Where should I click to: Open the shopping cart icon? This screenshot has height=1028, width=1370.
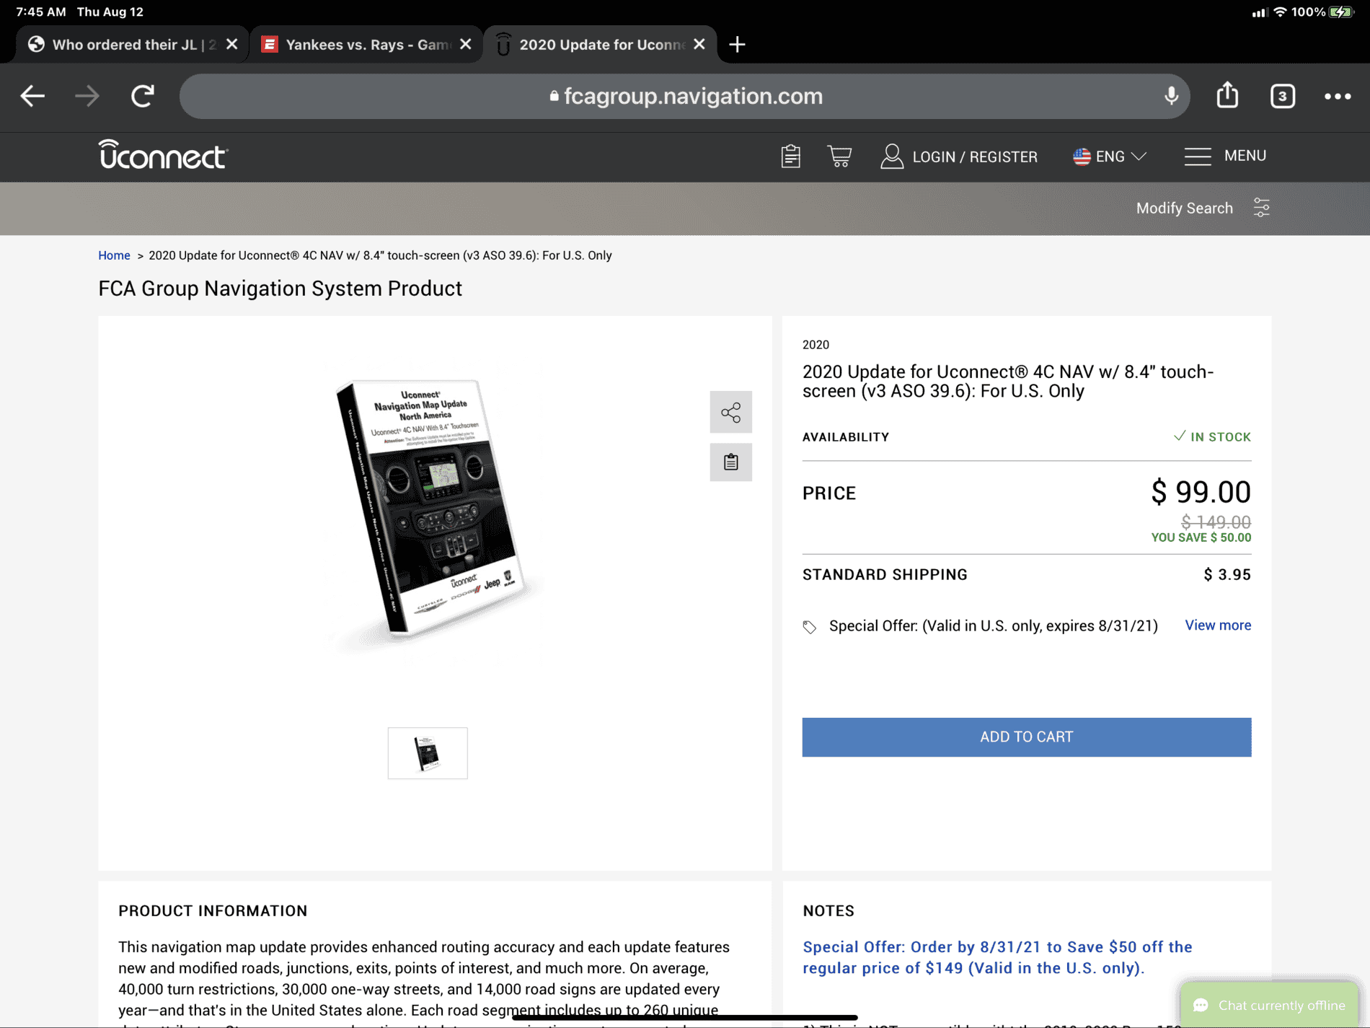[x=839, y=156]
